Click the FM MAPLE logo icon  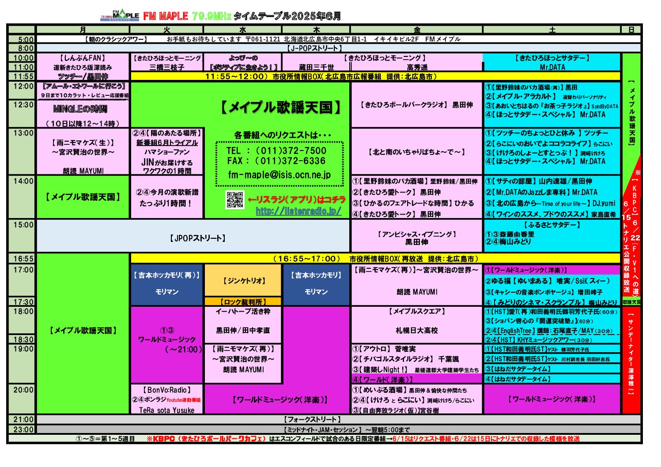(x=119, y=15)
